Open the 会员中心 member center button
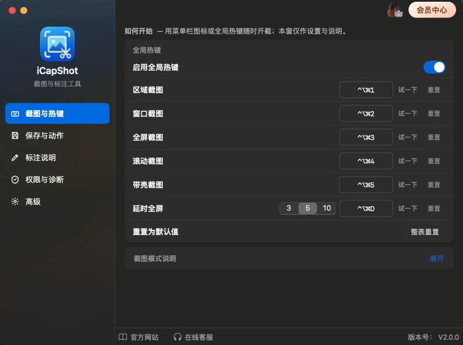The image size is (463, 345). click(x=432, y=10)
